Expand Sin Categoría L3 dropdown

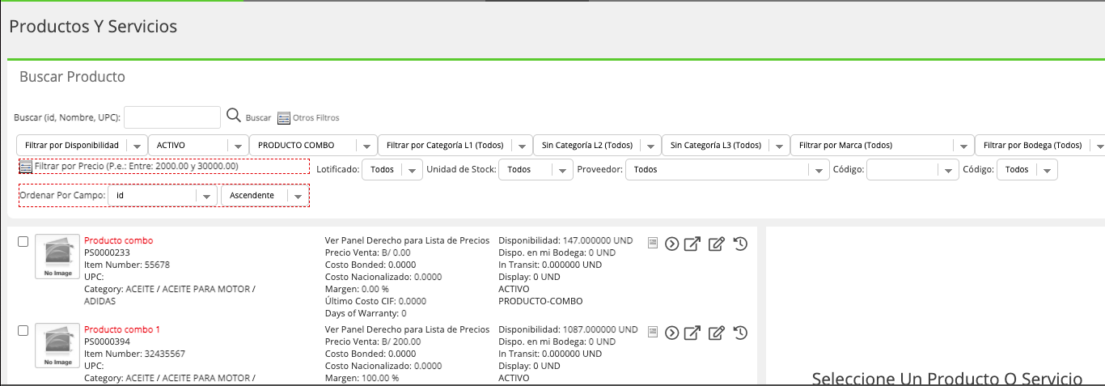click(726, 146)
